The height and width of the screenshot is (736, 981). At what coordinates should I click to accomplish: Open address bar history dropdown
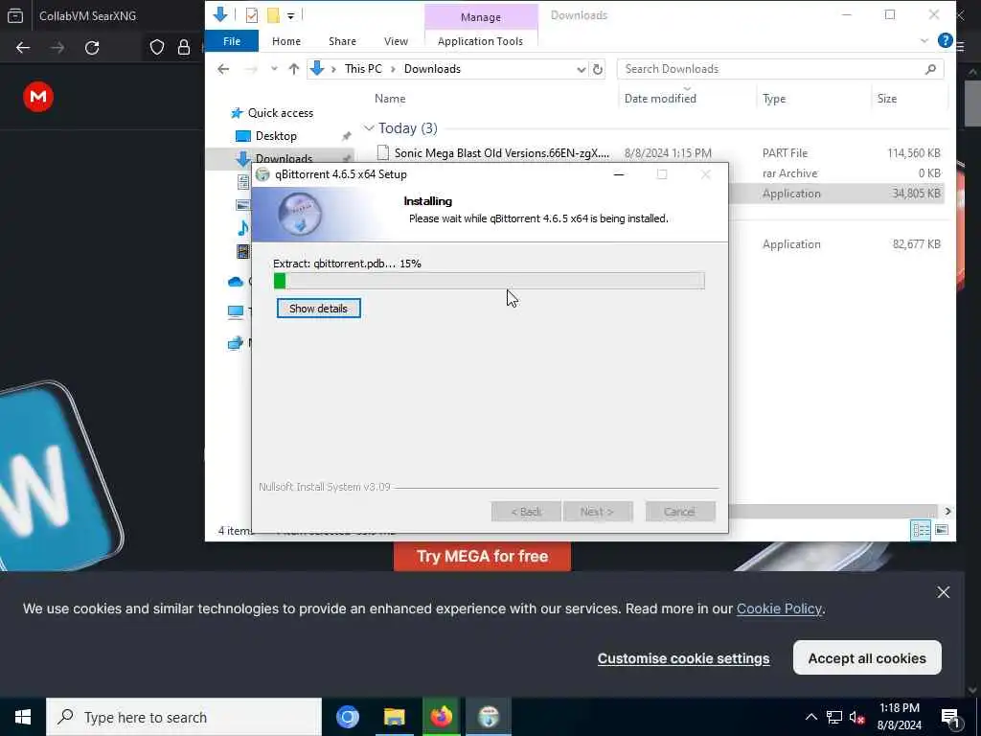click(581, 69)
